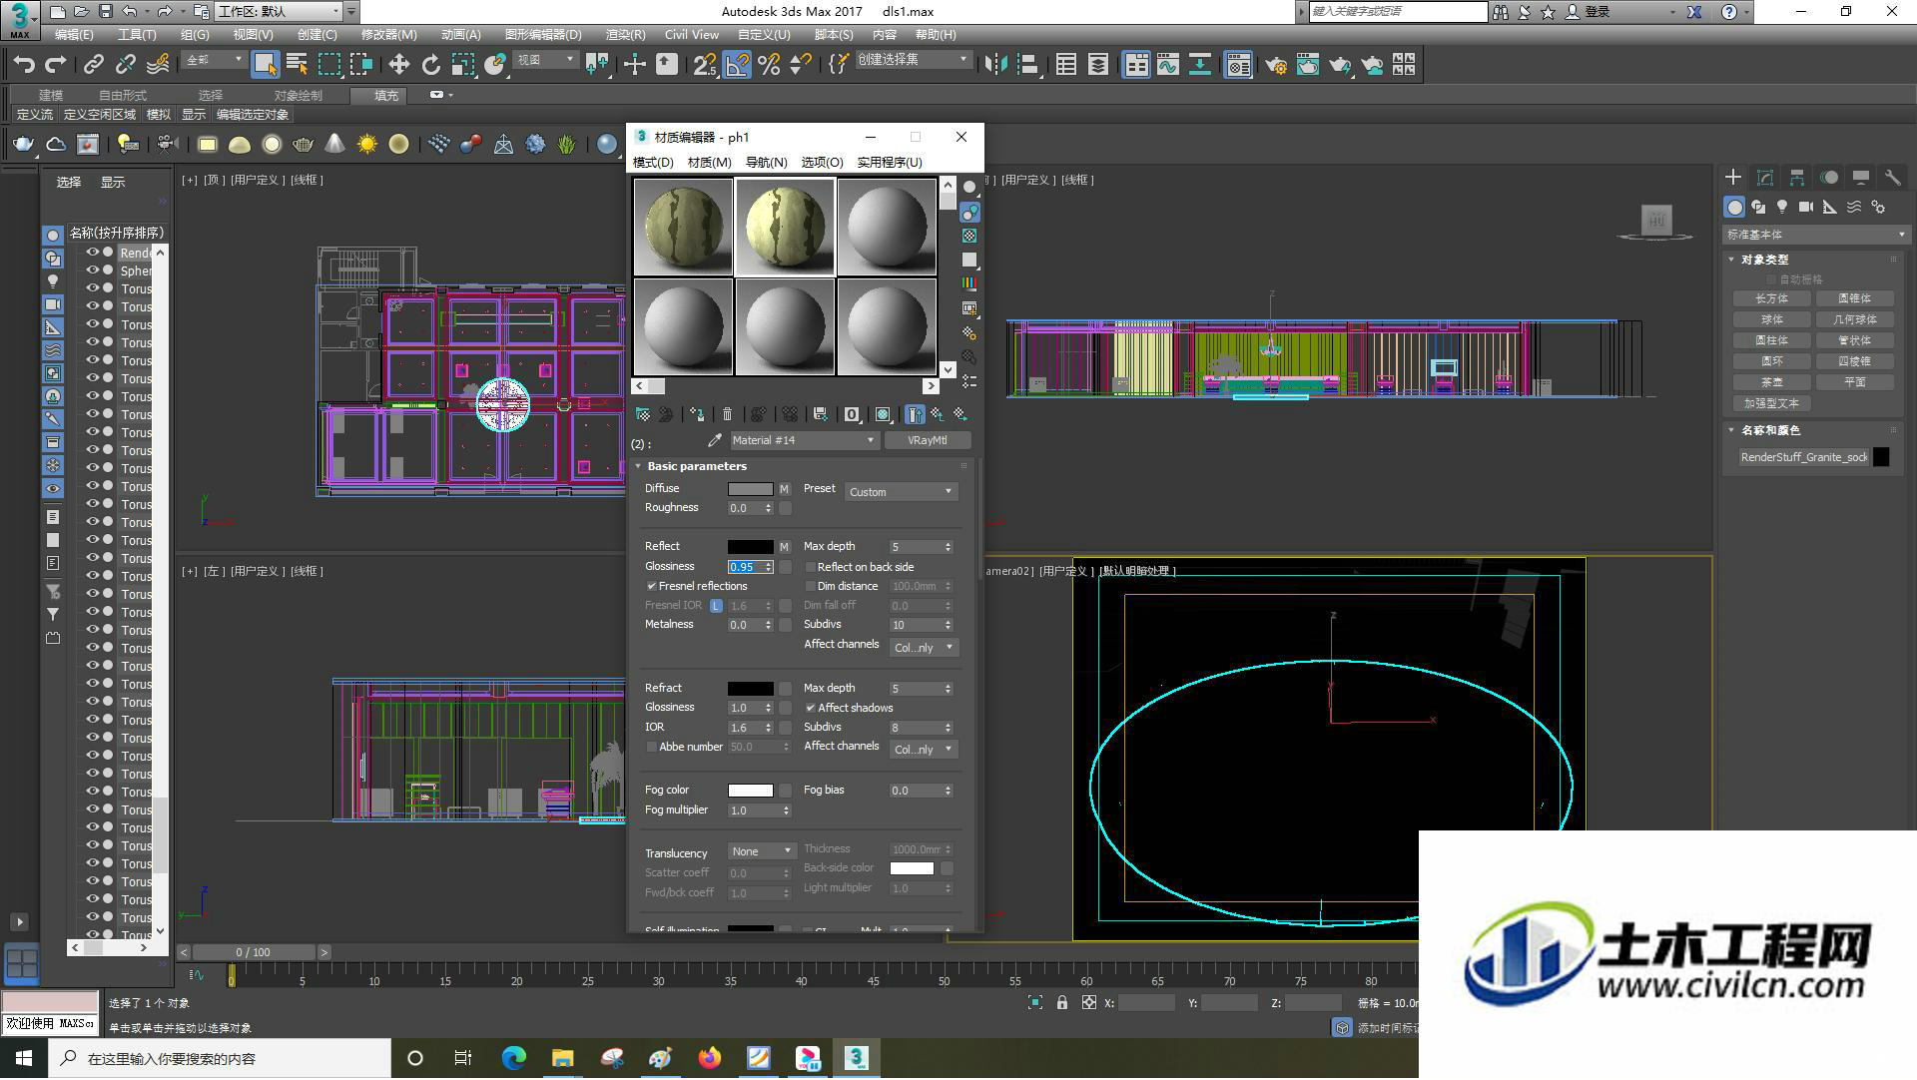Toggle the Angle Snap tool

point(737,65)
